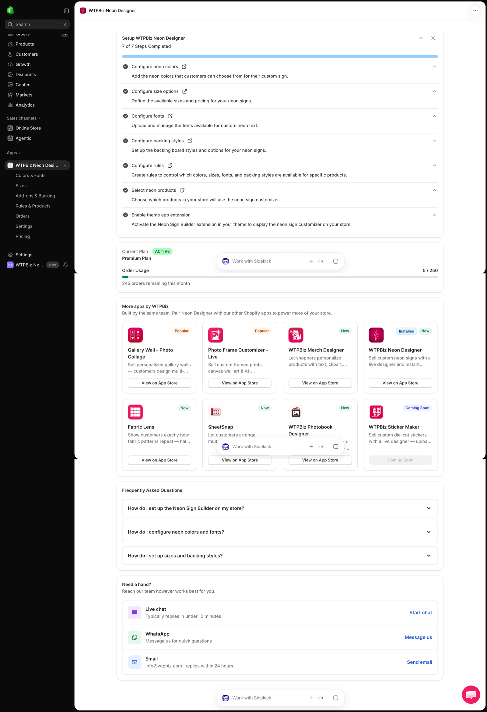The image size is (487, 712).
Task: Open Add-ons & Backing in app submenu
Action: tap(35, 195)
